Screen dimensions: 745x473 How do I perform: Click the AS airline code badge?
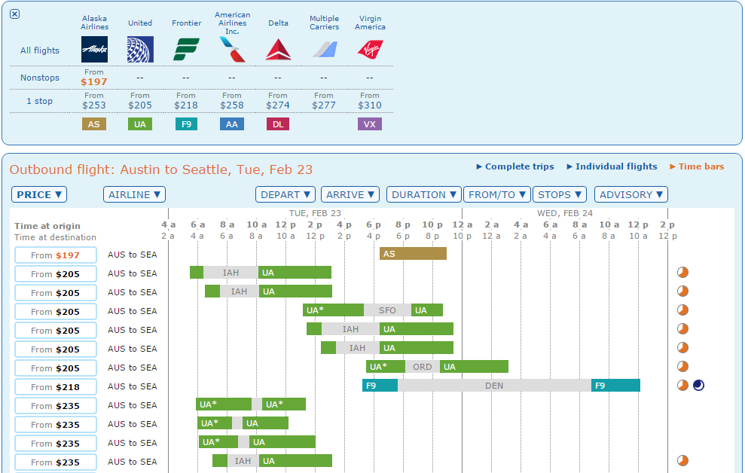pyautogui.click(x=94, y=124)
